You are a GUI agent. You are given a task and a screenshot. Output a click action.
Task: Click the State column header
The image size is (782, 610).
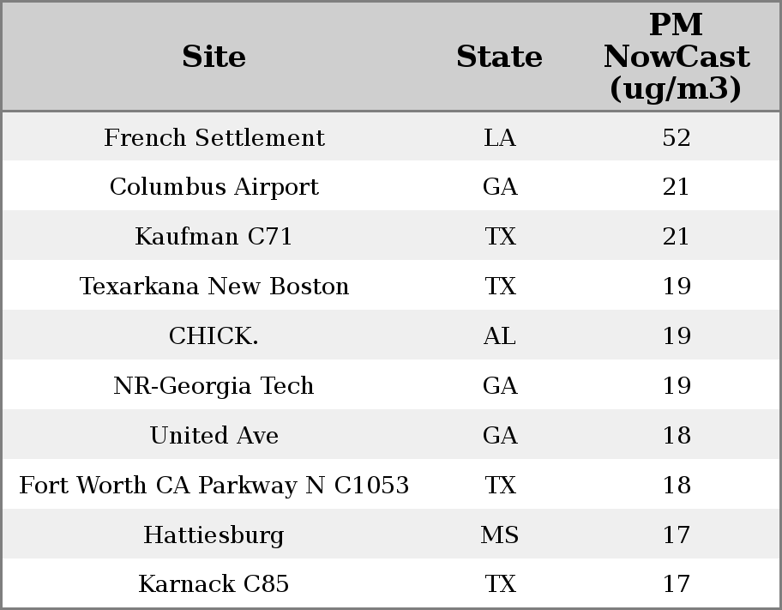(x=499, y=57)
